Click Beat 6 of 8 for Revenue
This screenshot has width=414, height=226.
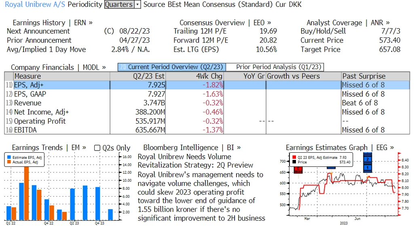tap(360, 103)
